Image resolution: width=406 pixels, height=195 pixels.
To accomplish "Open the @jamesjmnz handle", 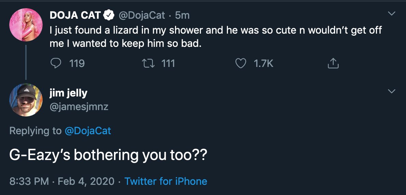I will coord(79,107).
